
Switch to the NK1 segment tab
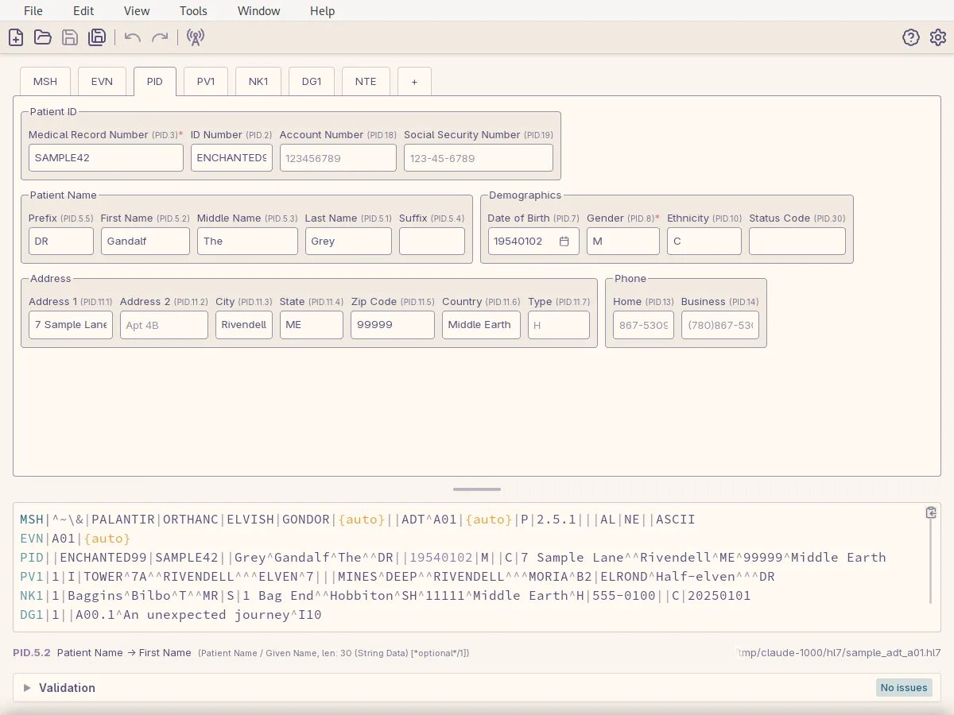(x=258, y=82)
